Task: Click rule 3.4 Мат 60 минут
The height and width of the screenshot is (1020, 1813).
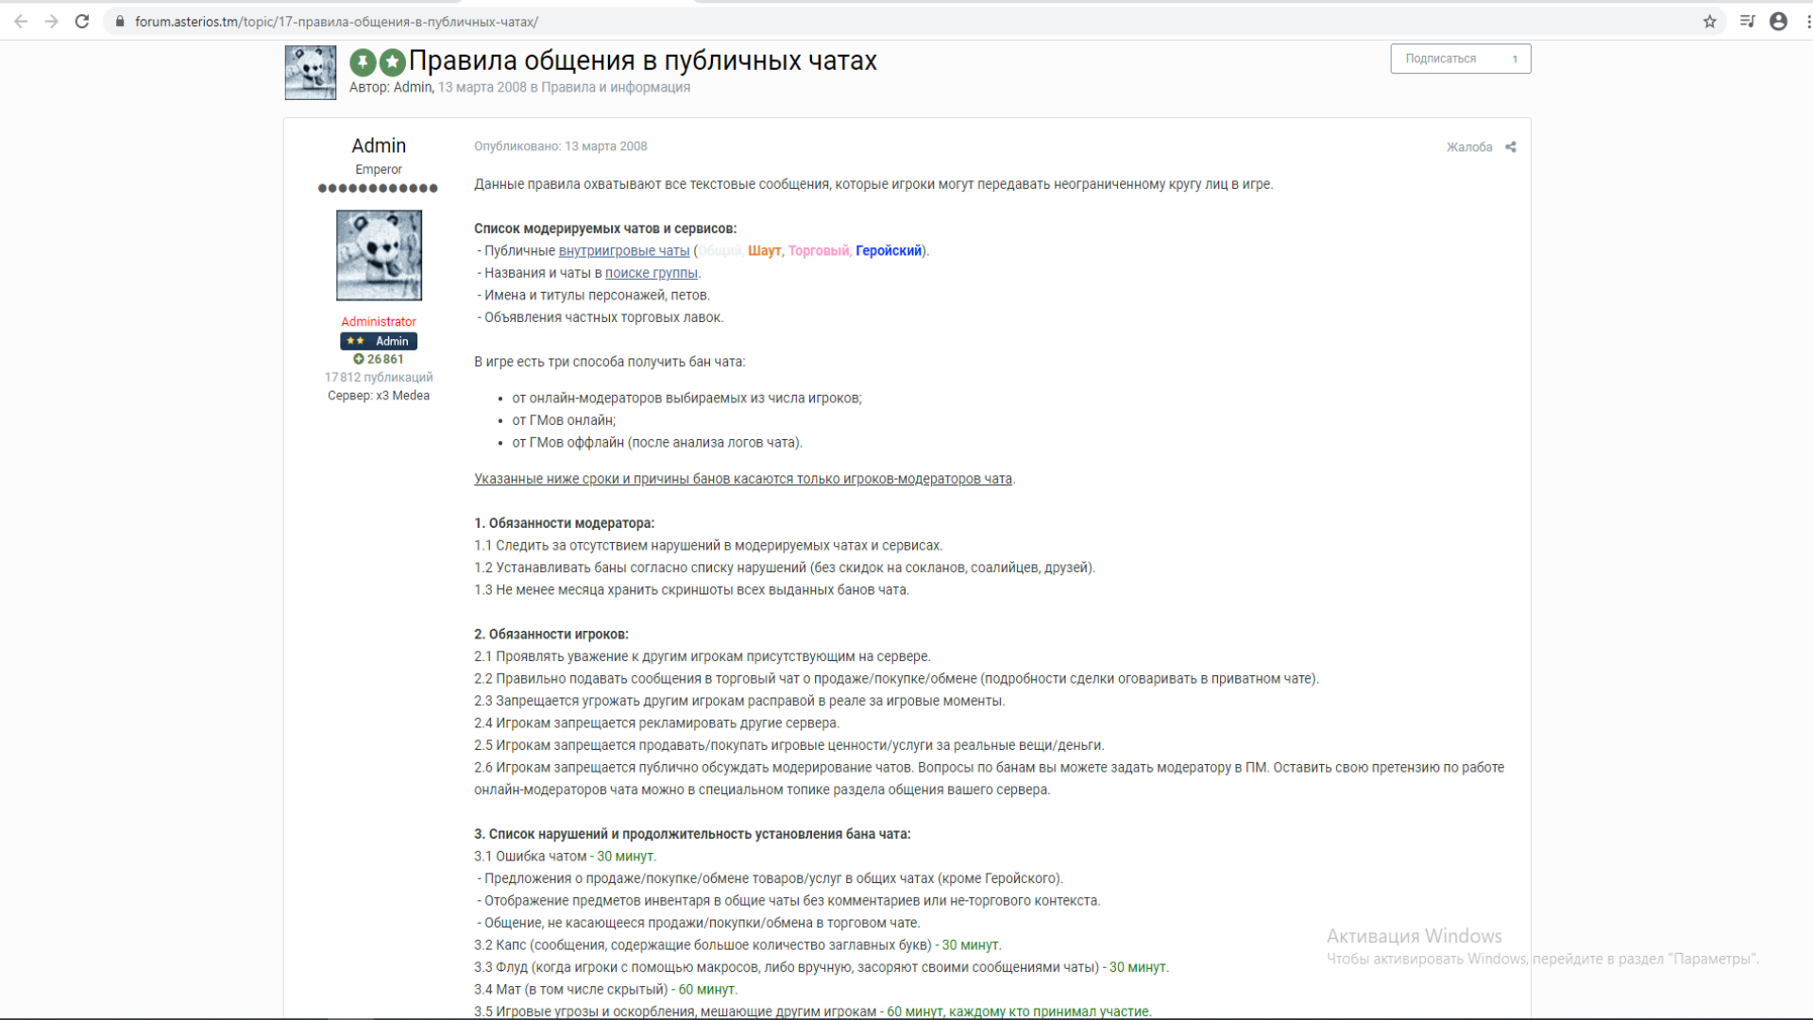Action: click(x=605, y=990)
